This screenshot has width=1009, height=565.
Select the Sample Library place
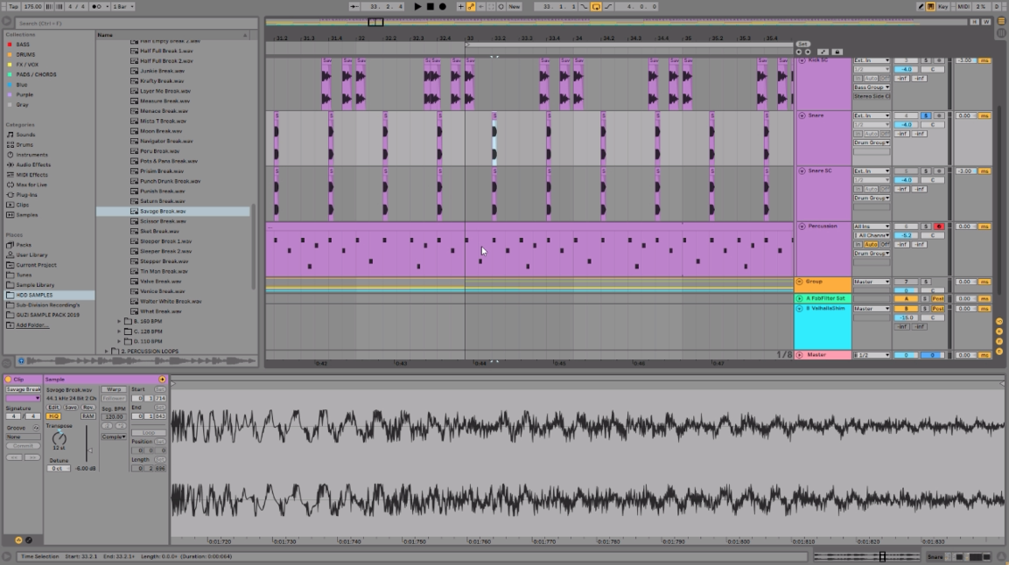click(x=35, y=285)
